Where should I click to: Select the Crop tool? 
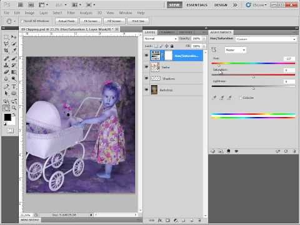(x=6, y=51)
